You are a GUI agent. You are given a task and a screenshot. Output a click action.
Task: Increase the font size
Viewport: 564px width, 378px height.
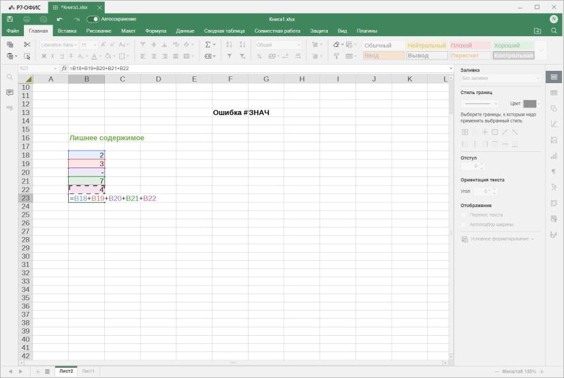click(x=104, y=44)
